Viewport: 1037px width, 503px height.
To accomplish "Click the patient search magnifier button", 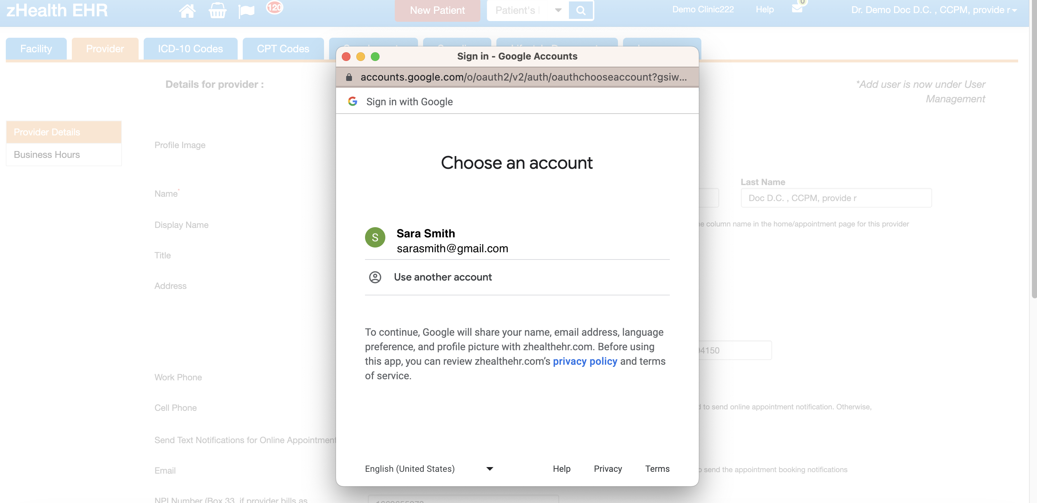I will (x=581, y=11).
